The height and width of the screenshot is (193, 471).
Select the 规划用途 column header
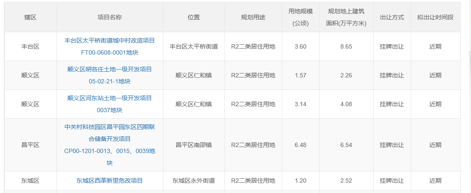pos(253,18)
